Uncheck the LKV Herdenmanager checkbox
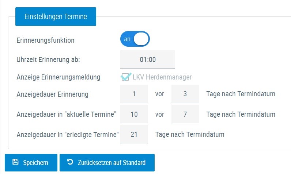This screenshot has height=174, width=291. pyautogui.click(x=125, y=77)
